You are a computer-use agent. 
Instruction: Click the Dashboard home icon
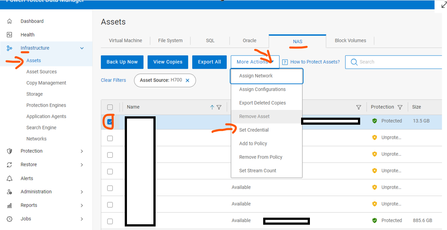click(x=9, y=21)
